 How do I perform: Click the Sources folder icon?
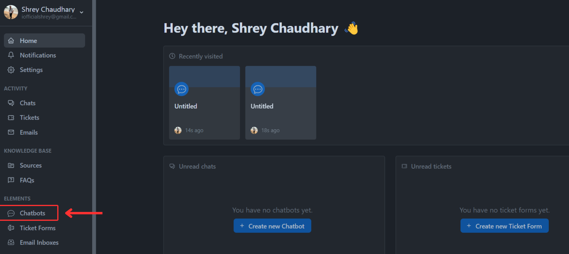click(11, 165)
